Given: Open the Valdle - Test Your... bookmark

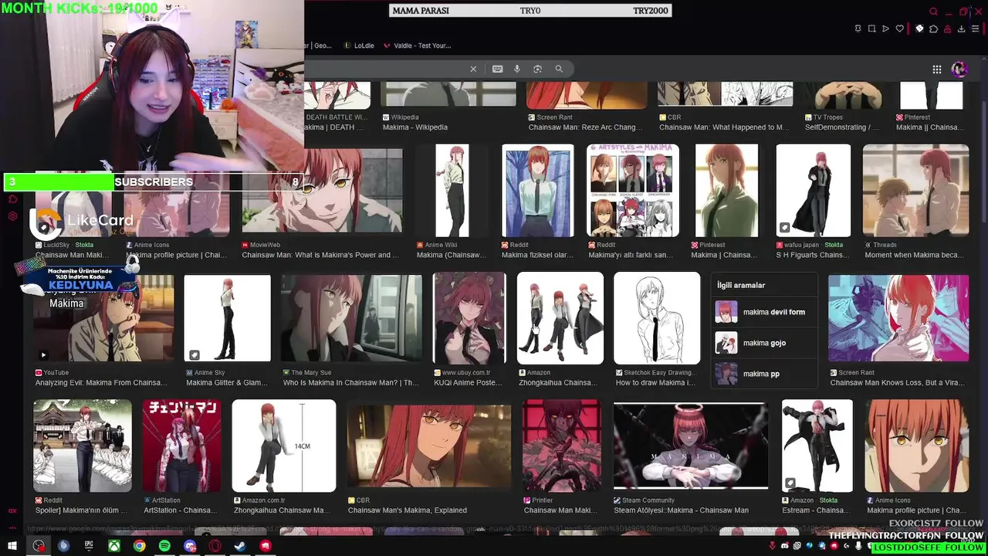Looking at the screenshot, I should pyautogui.click(x=417, y=46).
